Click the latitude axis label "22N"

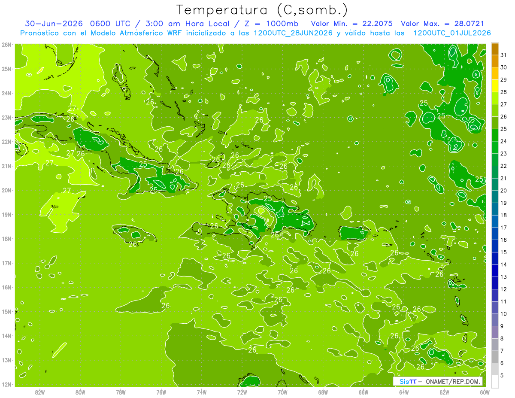[x=6, y=142]
